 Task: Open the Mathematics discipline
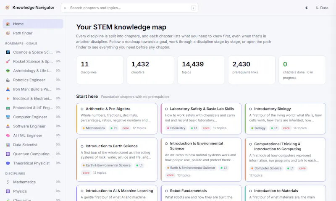(33, 182)
